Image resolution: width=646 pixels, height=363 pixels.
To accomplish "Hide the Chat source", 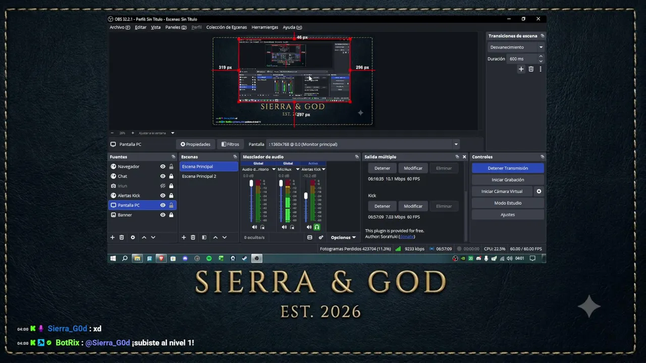I will click(163, 176).
